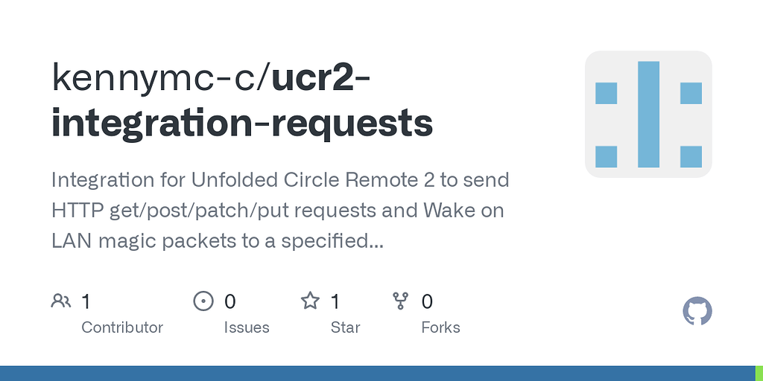Open the kennymc-c identicon avatar
Viewport: 763px width, 381px height.
click(648, 114)
